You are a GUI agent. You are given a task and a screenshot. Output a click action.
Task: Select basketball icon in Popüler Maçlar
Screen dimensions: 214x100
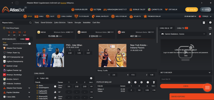click(135, 82)
